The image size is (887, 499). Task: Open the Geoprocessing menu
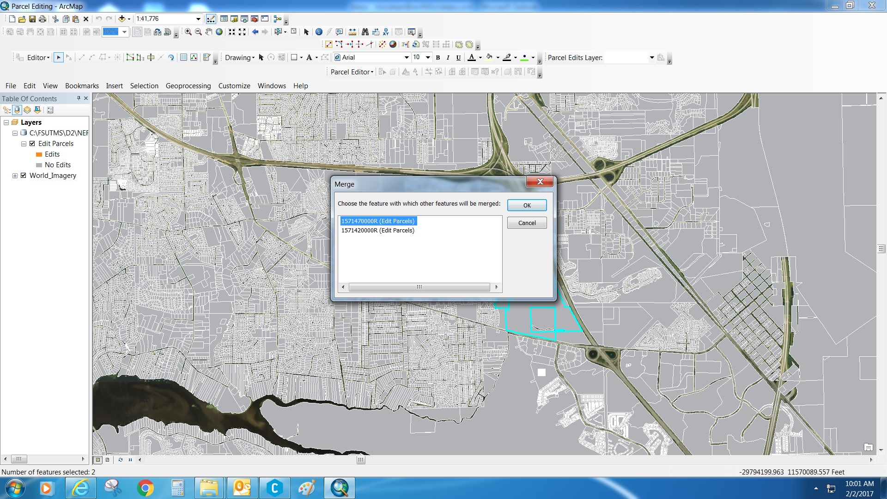[x=188, y=86]
